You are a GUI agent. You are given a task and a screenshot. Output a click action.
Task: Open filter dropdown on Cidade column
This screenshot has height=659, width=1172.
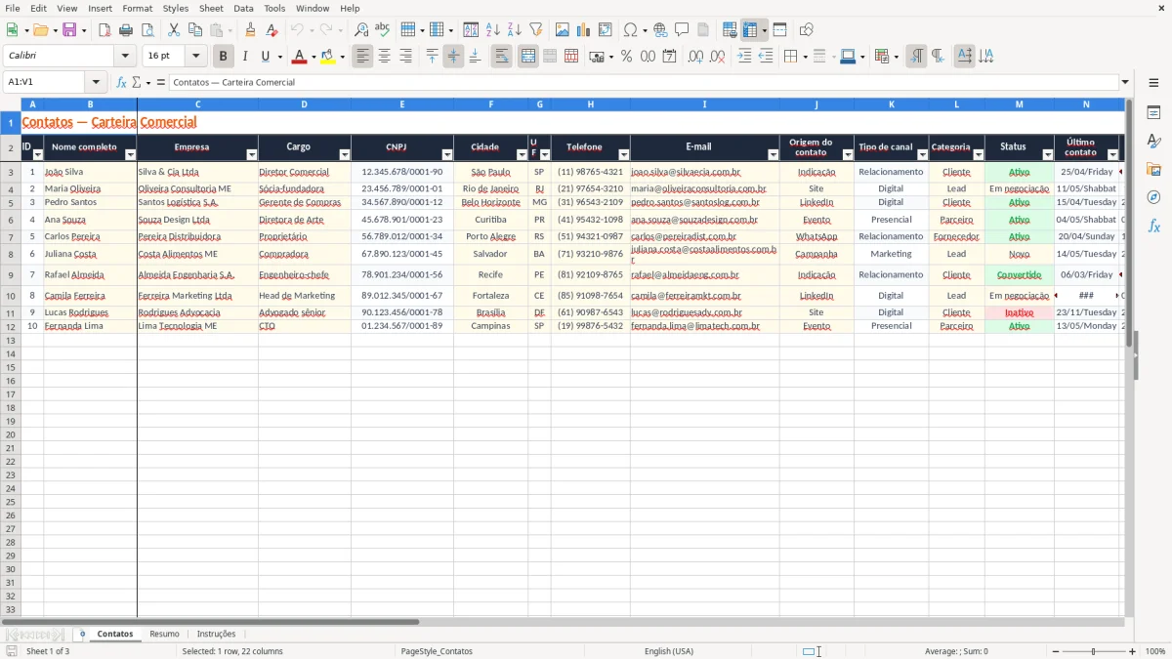522,155
